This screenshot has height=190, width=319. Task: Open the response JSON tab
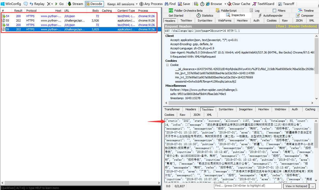197,115
